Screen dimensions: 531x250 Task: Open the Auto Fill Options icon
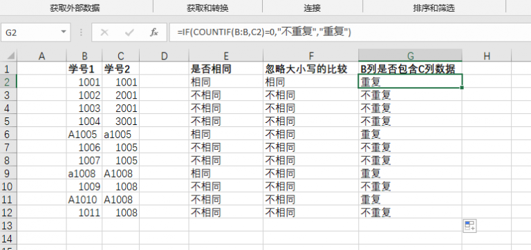(x=469, y=226)
